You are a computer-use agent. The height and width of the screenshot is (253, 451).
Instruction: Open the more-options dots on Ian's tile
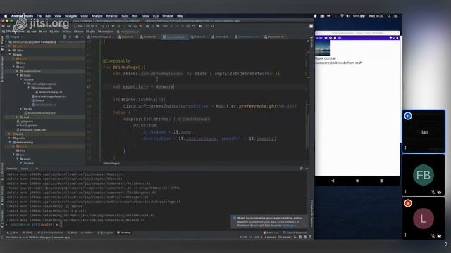406,148
